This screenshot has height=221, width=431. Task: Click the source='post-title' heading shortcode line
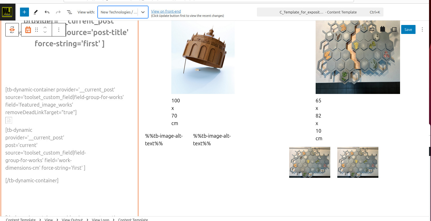click(x=97, y=32)
